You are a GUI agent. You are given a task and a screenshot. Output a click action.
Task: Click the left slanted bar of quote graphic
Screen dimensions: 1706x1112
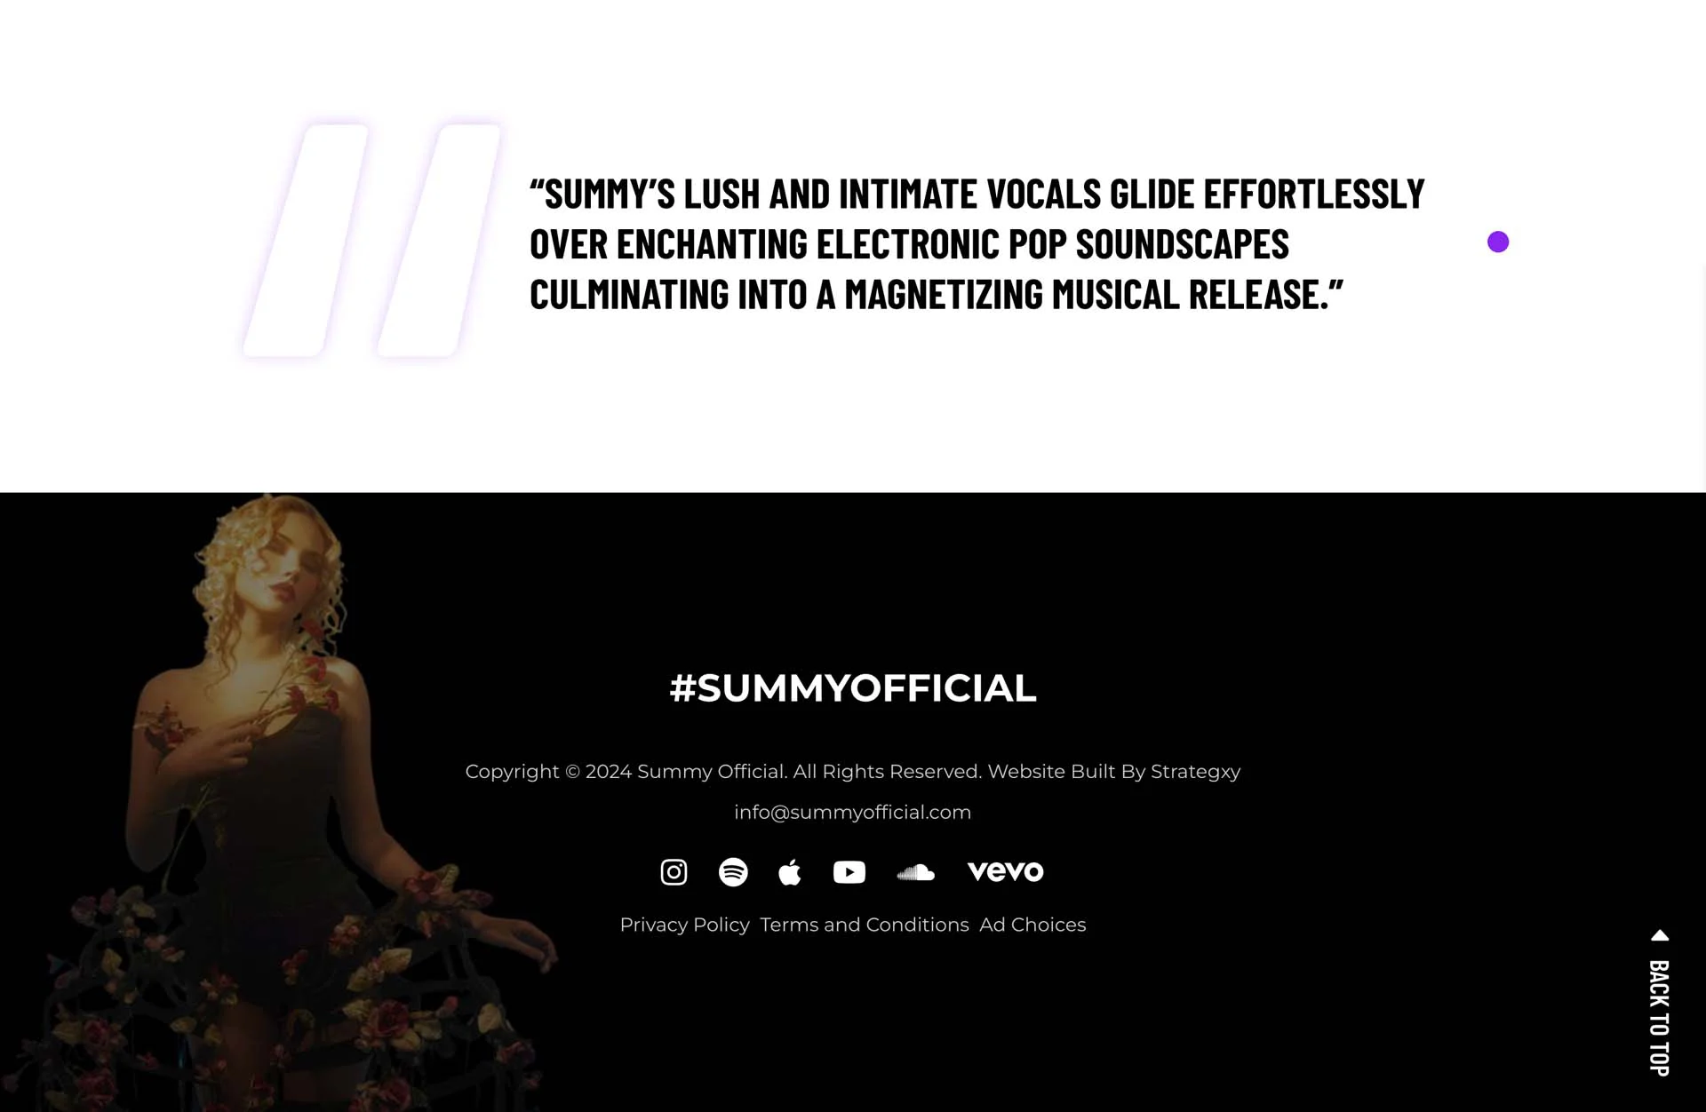(x=307, y=241)
